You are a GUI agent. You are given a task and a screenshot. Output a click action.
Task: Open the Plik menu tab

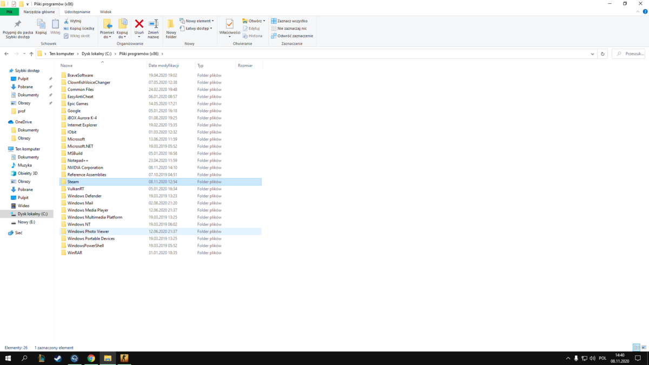(x=9, y=11)
